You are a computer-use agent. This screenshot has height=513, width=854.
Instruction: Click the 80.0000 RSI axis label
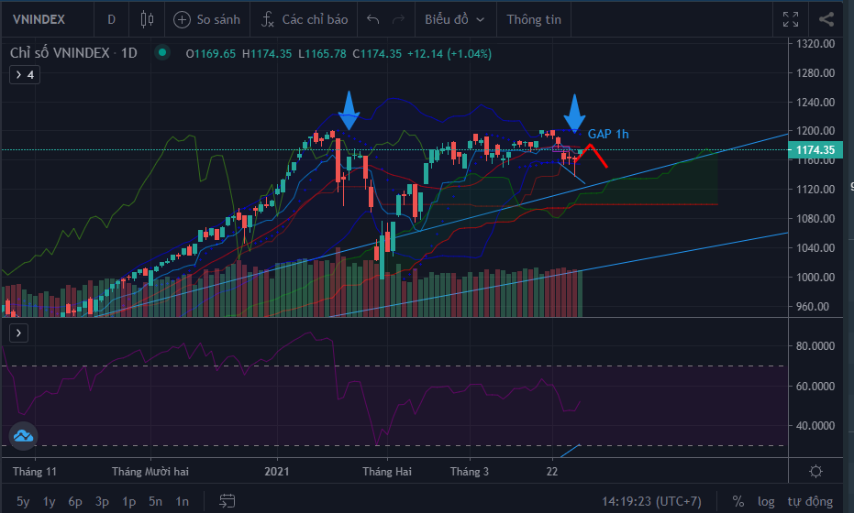click(x=815, y=346)
